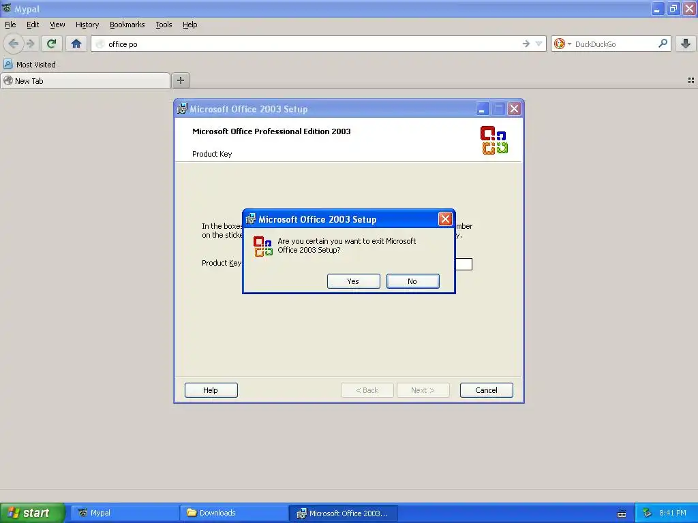The width and height of the screenshot is (698, 523).
Task: Minimize the Mypal browser window
Action: tap(658, 8)
